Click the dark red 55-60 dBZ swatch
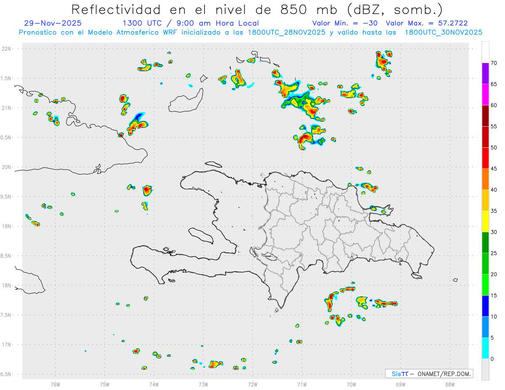Screen dimensions: 505x390 485,116
